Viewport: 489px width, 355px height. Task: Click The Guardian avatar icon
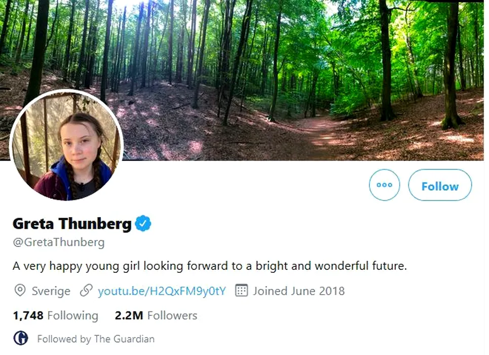click(x=21, y=338)
